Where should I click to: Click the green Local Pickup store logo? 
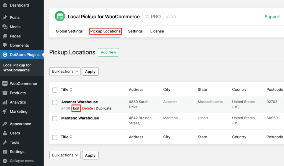click(x=60, y=16)
